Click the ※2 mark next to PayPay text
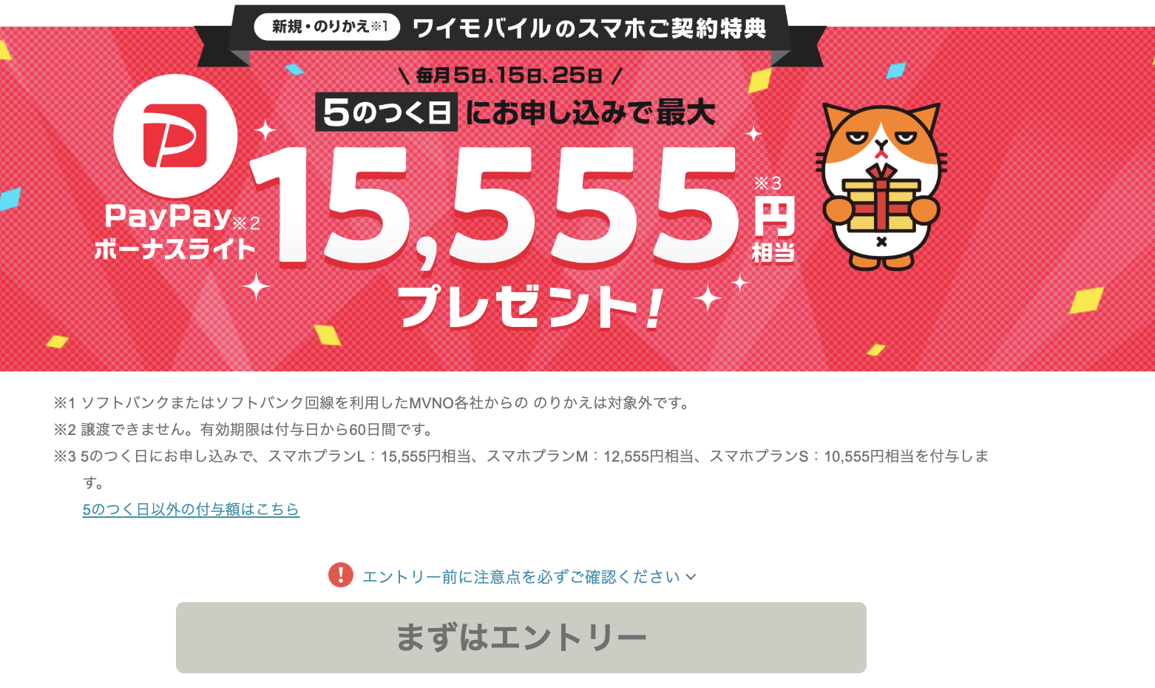 [246, 223]
